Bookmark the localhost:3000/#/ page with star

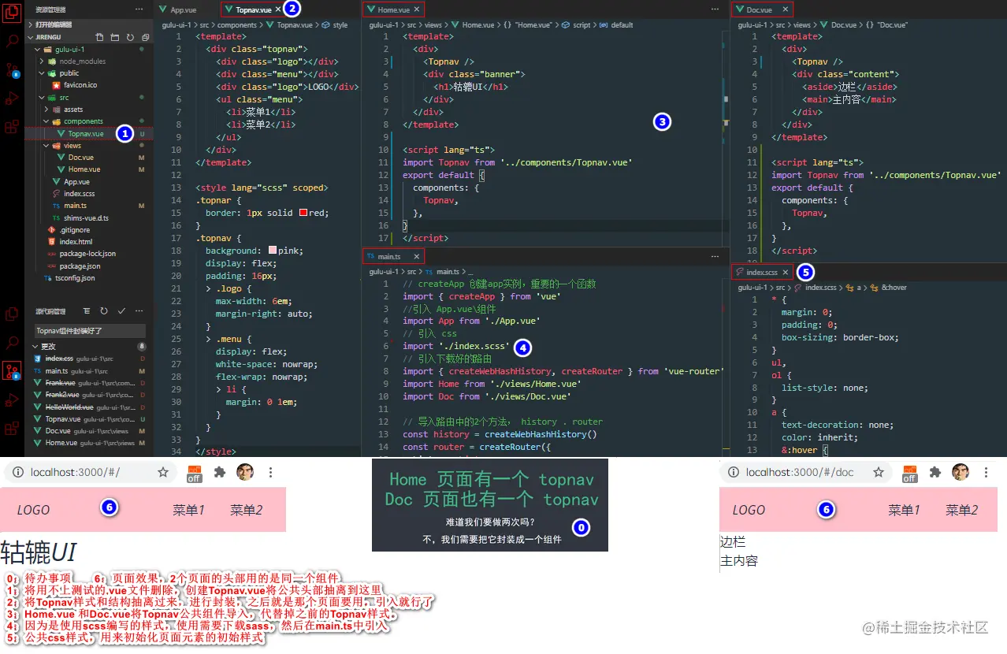(x=163, y=473)
